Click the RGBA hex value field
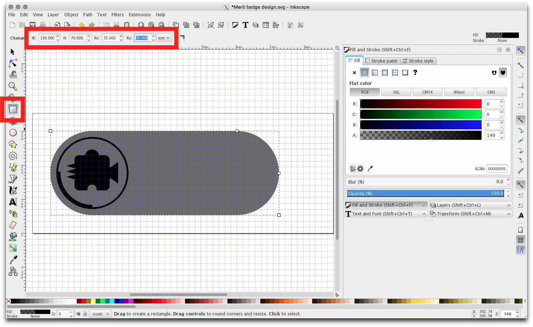Screen dimensions: 533x327 coord(496,169)
